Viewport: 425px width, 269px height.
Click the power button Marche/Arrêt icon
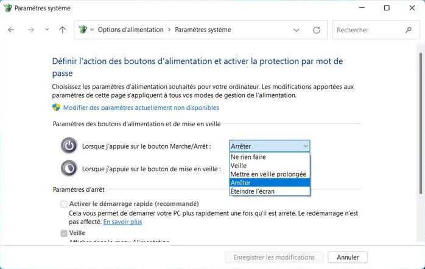pyautogui.click(x=69, y=146)
